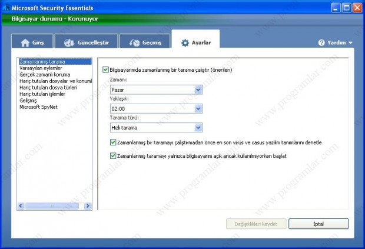Viewport: 365px width, 249px height.
Task: Click the gear icon on Ayarlar tab
Action: click(185, 43)
